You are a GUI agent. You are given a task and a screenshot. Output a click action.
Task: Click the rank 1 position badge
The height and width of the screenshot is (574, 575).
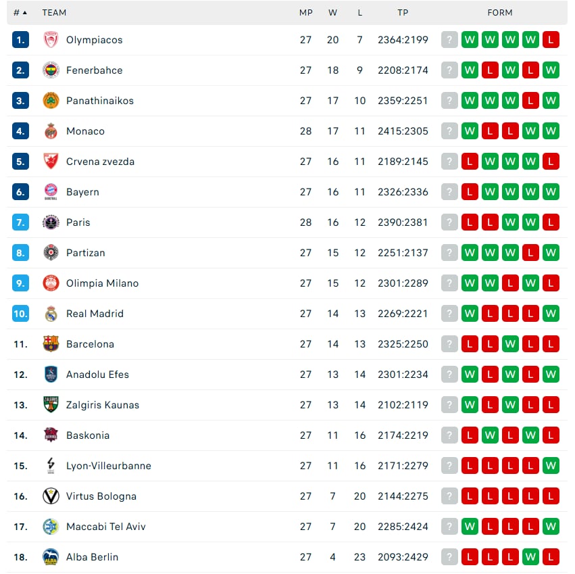(20, 40)
